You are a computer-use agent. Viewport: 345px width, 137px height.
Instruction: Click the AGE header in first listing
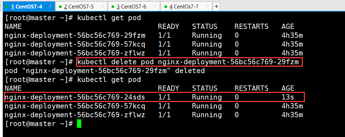288,26
